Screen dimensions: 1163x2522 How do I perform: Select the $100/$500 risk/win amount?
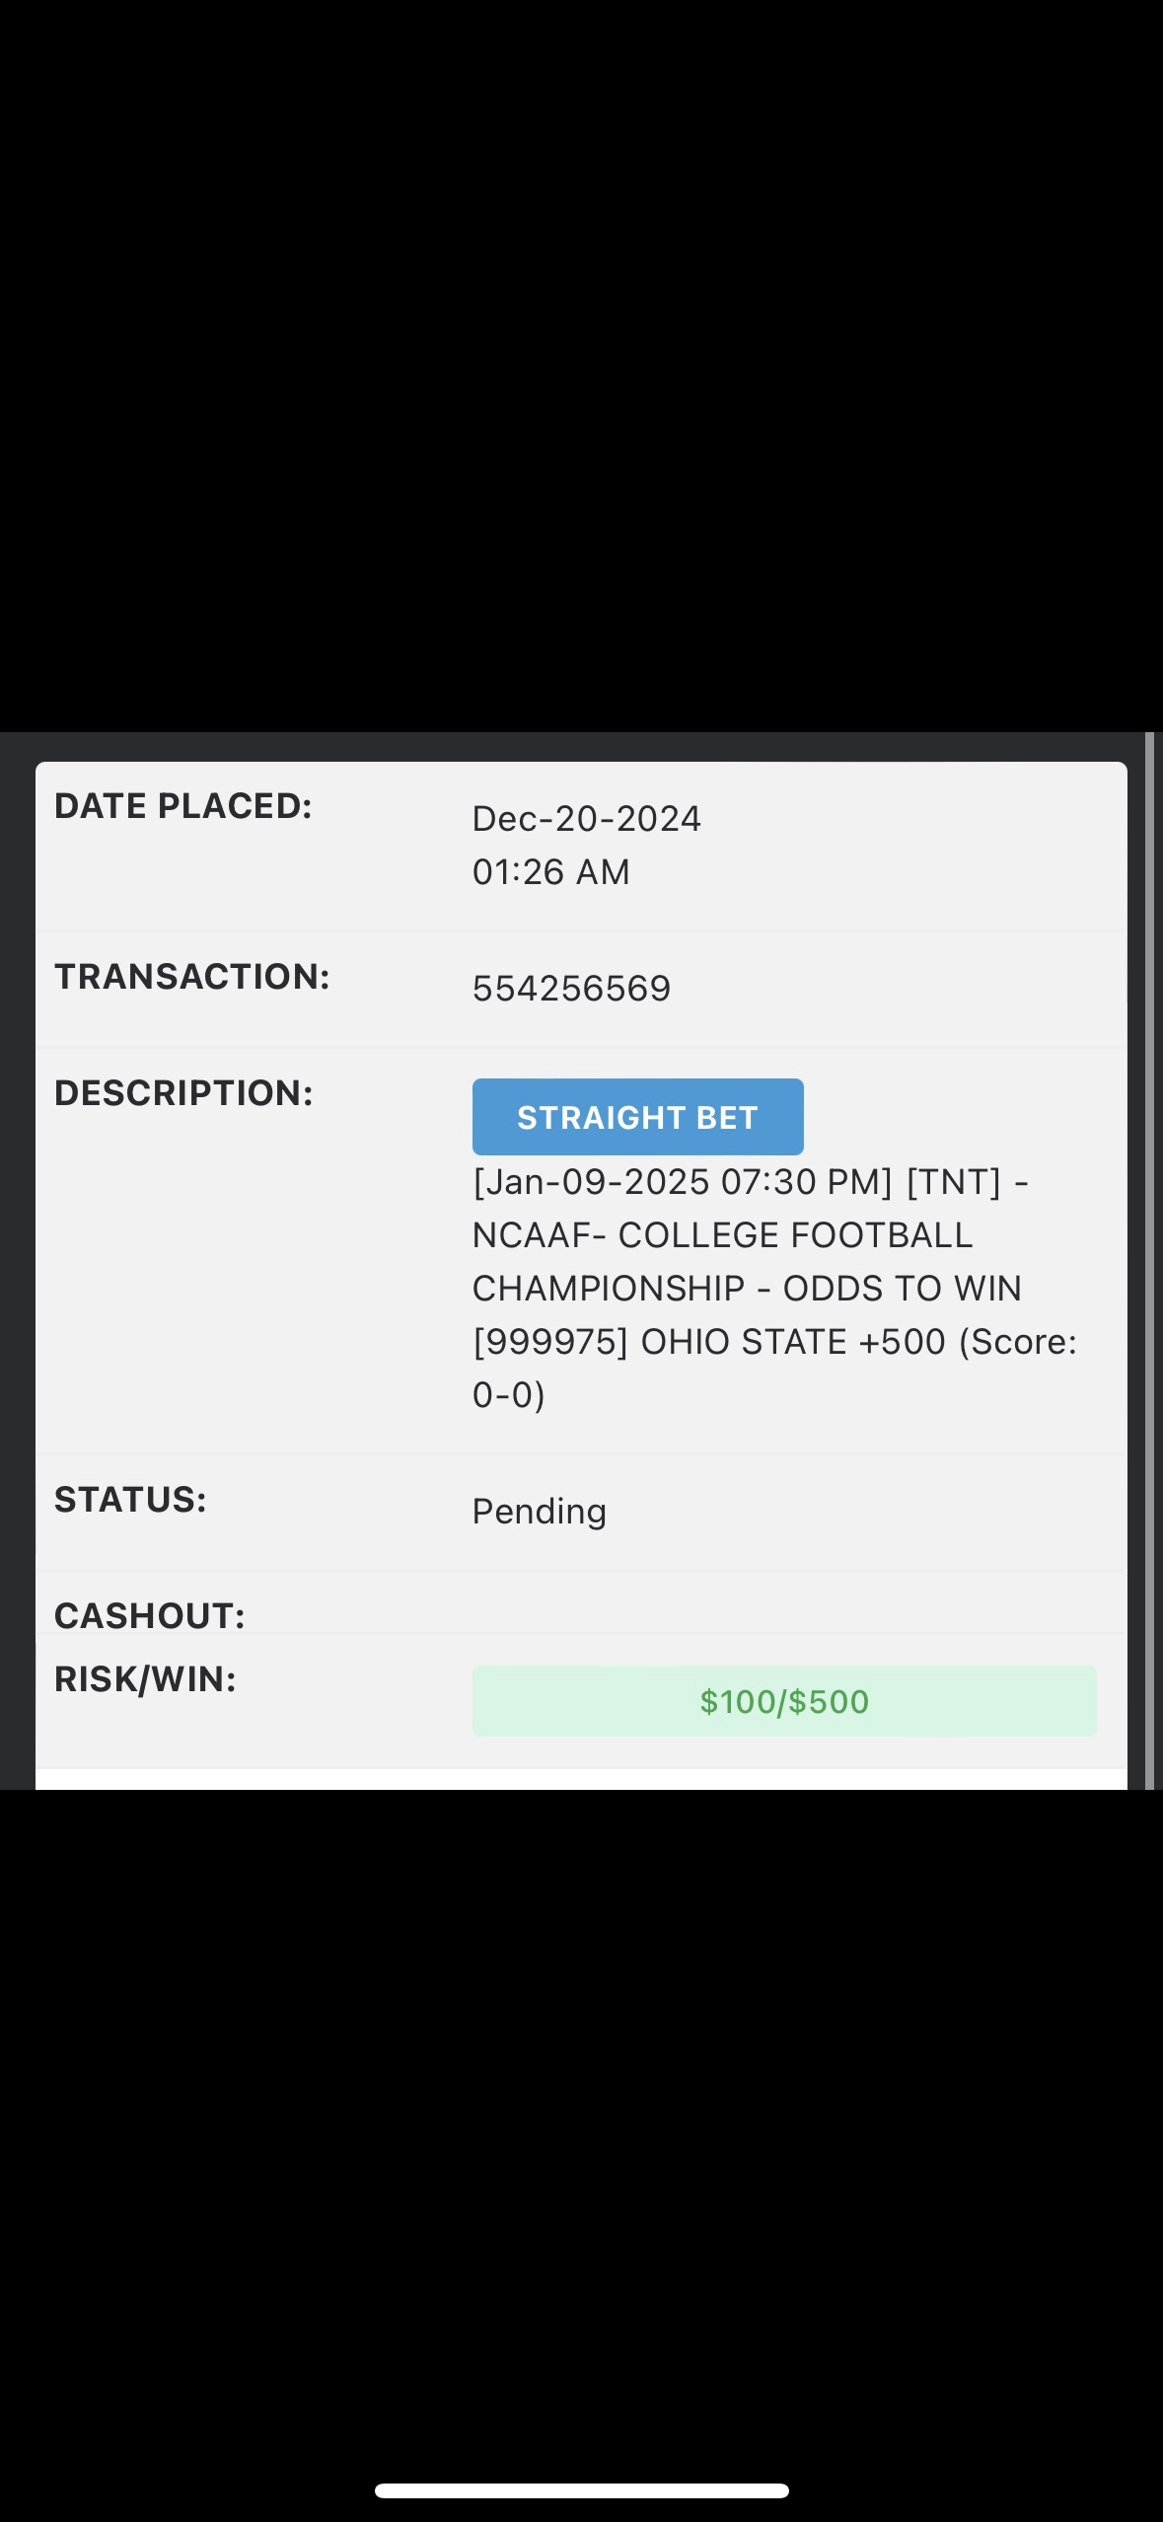click(784, 1701)
